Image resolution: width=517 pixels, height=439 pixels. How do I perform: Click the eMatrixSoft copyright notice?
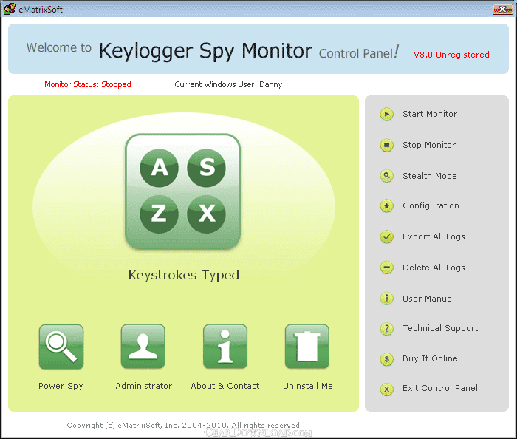(x=185, y=426)
